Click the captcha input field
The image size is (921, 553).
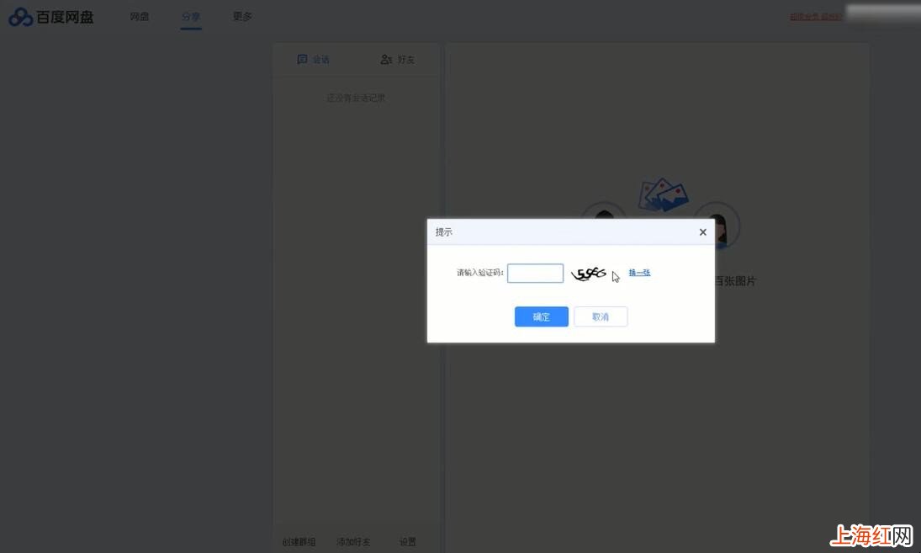point(535,274)
